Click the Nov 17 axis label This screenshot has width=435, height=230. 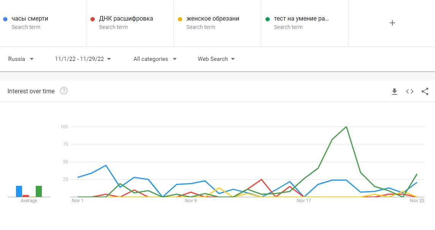(303, 201)
